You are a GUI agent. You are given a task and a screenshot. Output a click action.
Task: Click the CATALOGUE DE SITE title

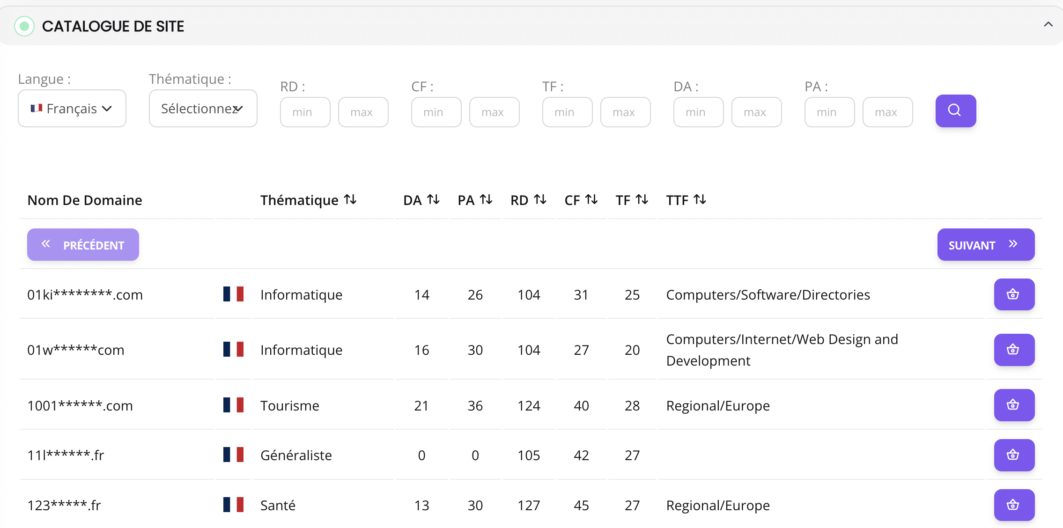tap(113, 26)
